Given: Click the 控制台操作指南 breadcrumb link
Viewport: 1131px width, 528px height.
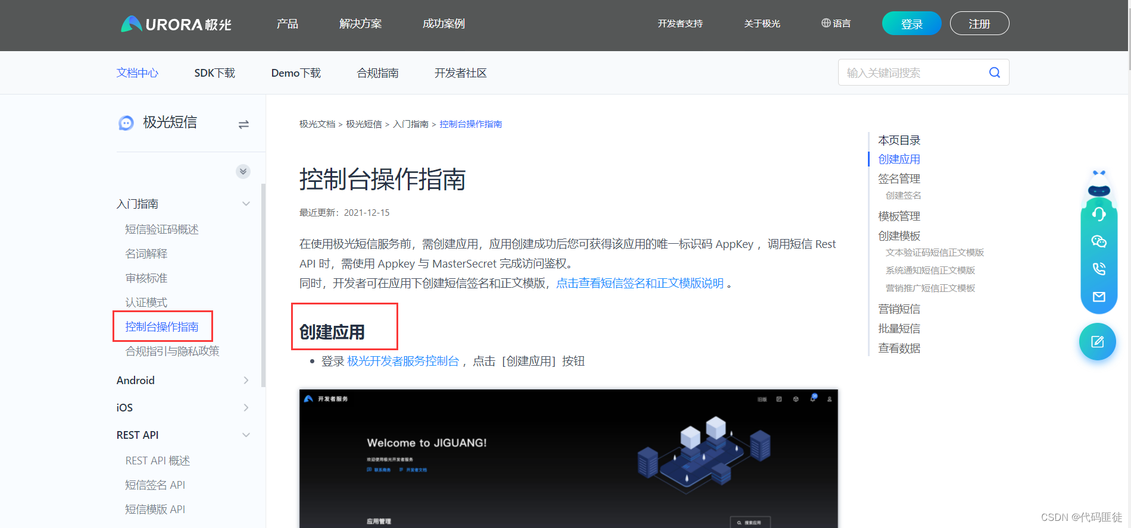Looking at the screenshot, I should [471, 124].
